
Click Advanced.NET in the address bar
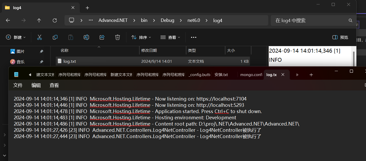click(x=113, y=20)
